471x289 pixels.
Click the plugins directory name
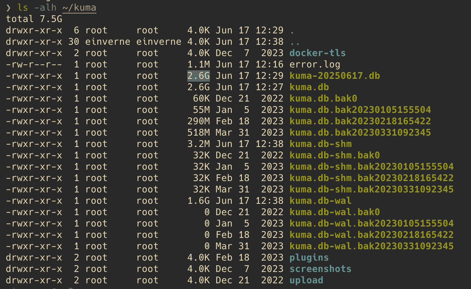point(309,258)
